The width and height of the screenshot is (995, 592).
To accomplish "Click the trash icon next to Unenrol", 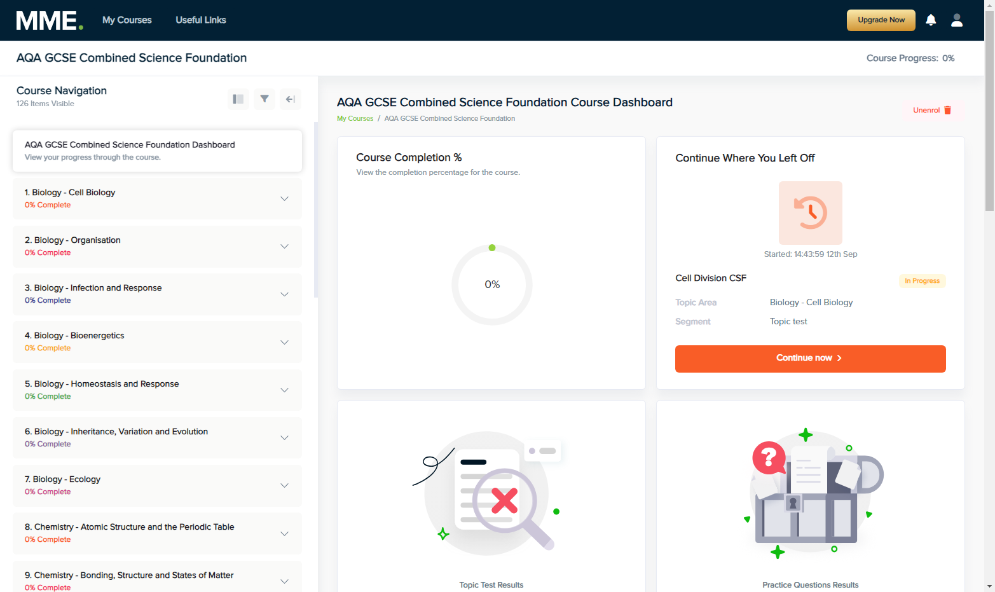I will point(947,110).
